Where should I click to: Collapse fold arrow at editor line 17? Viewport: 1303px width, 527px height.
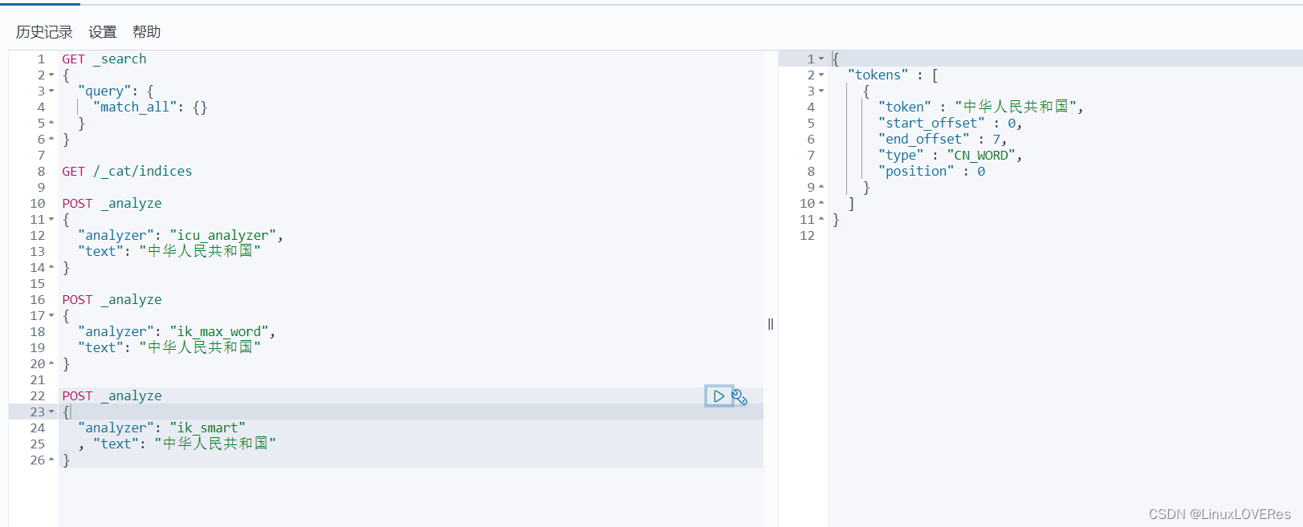[x=51, y=316]
